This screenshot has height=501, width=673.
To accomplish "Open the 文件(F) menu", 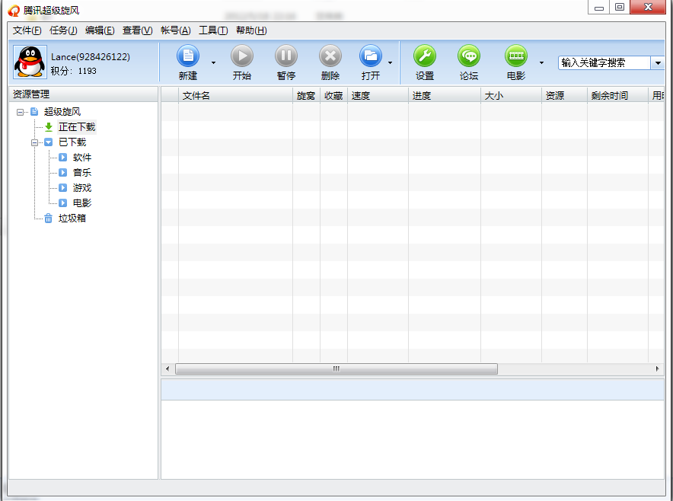I will [27, 30].
